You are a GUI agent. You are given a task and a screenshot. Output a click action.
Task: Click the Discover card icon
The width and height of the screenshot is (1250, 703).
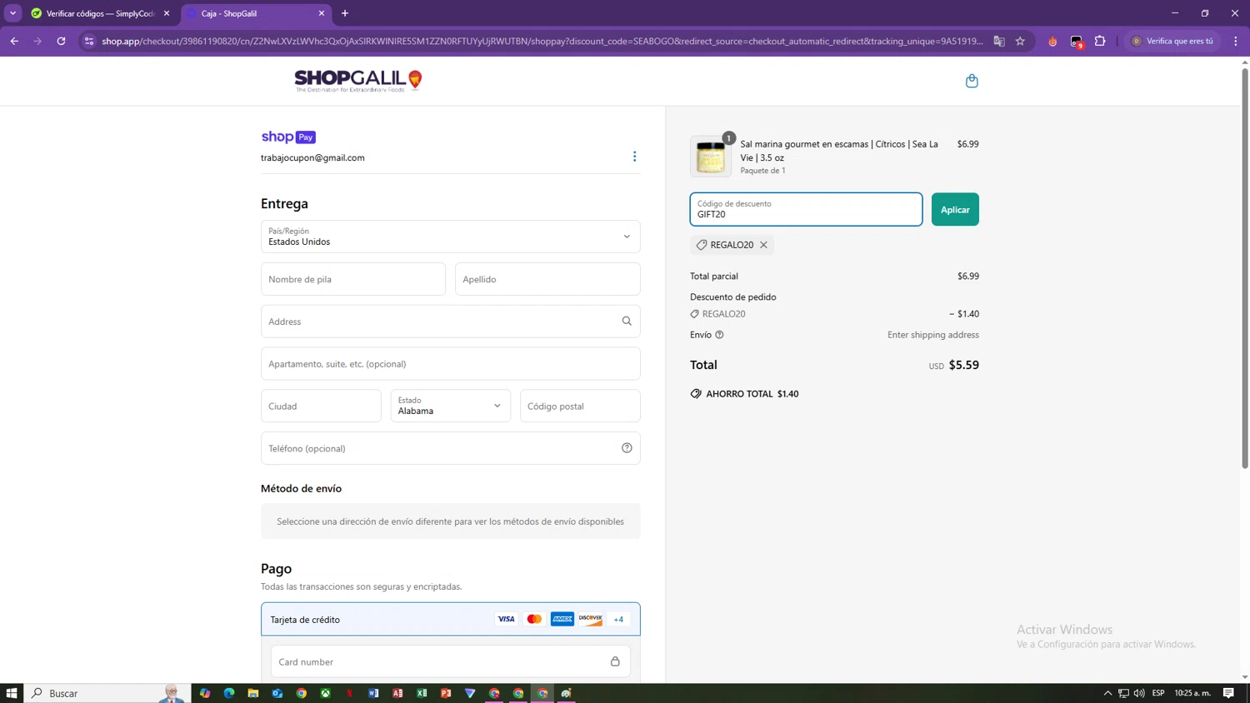(591, 619)
